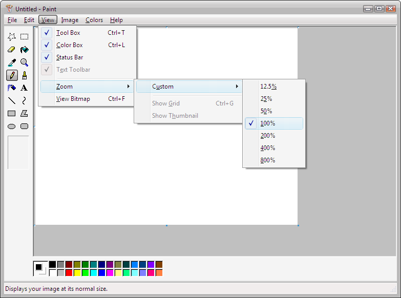Close the Paint window
This screenshot has height=298, width=401.
click(391, 9)
